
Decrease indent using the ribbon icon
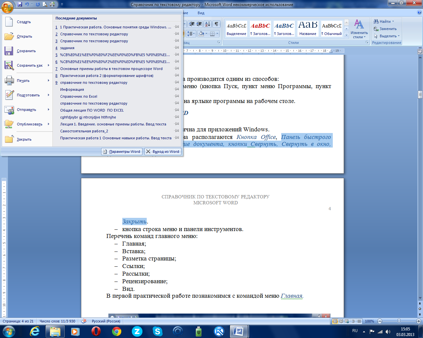click(x=192, y=24)
